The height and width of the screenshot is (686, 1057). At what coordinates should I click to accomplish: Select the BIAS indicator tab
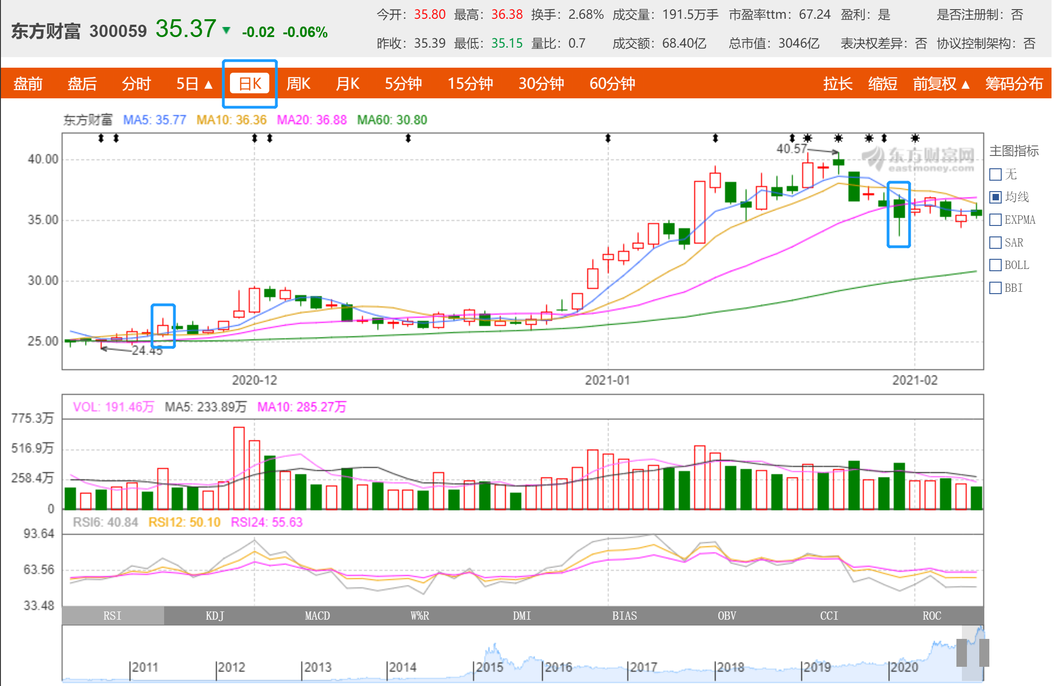click(625, 616)
